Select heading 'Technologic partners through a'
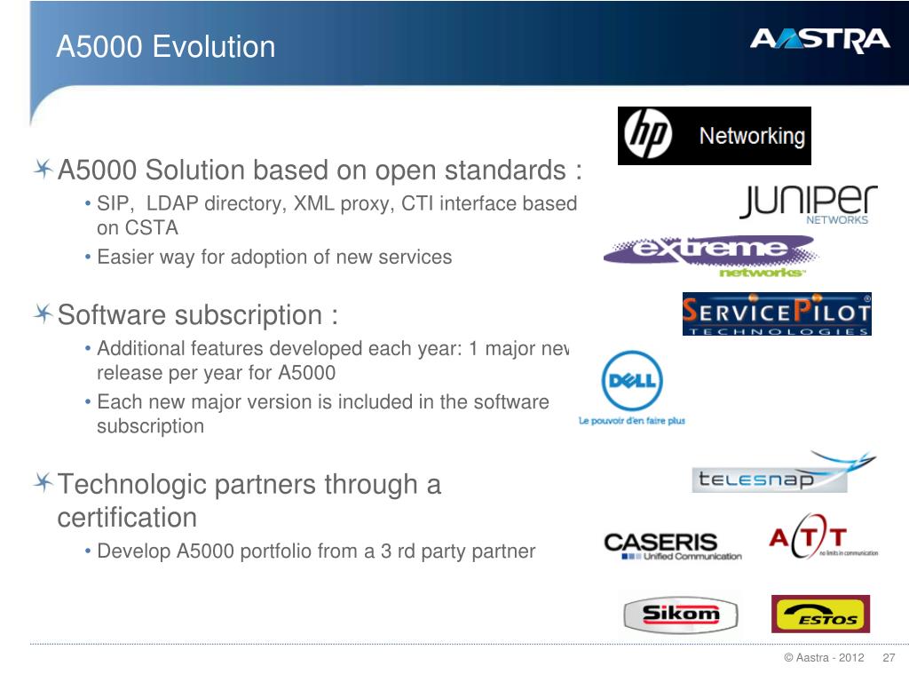Screen dimensions: 909x682 (249, 484)
